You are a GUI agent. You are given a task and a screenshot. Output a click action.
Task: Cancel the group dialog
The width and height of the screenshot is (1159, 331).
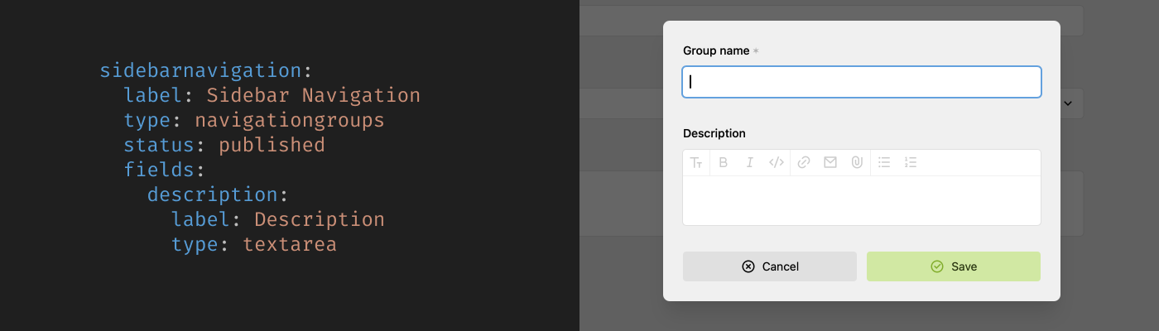pyautogui.click(x=769, y=266)
